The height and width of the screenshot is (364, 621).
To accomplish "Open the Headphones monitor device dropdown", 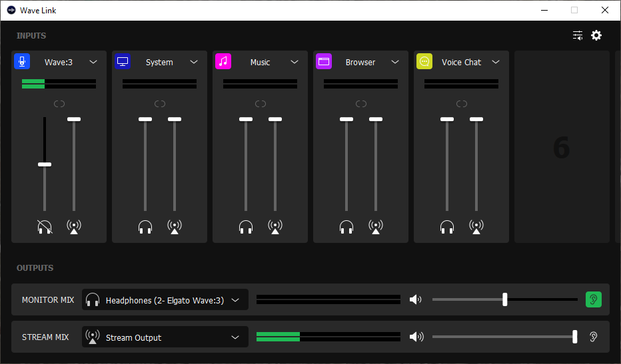I will (165, 299).
